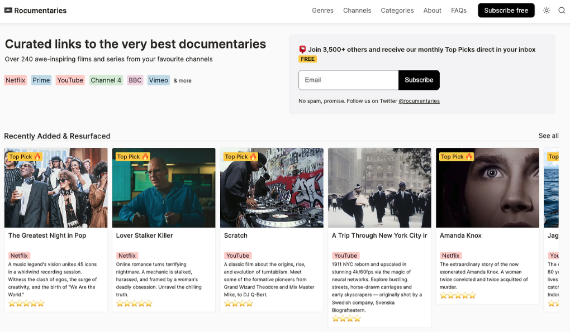The height and width of the screenshot is (332, 570).
Task: Click See all recently added
Action: (x=548, y=136)
